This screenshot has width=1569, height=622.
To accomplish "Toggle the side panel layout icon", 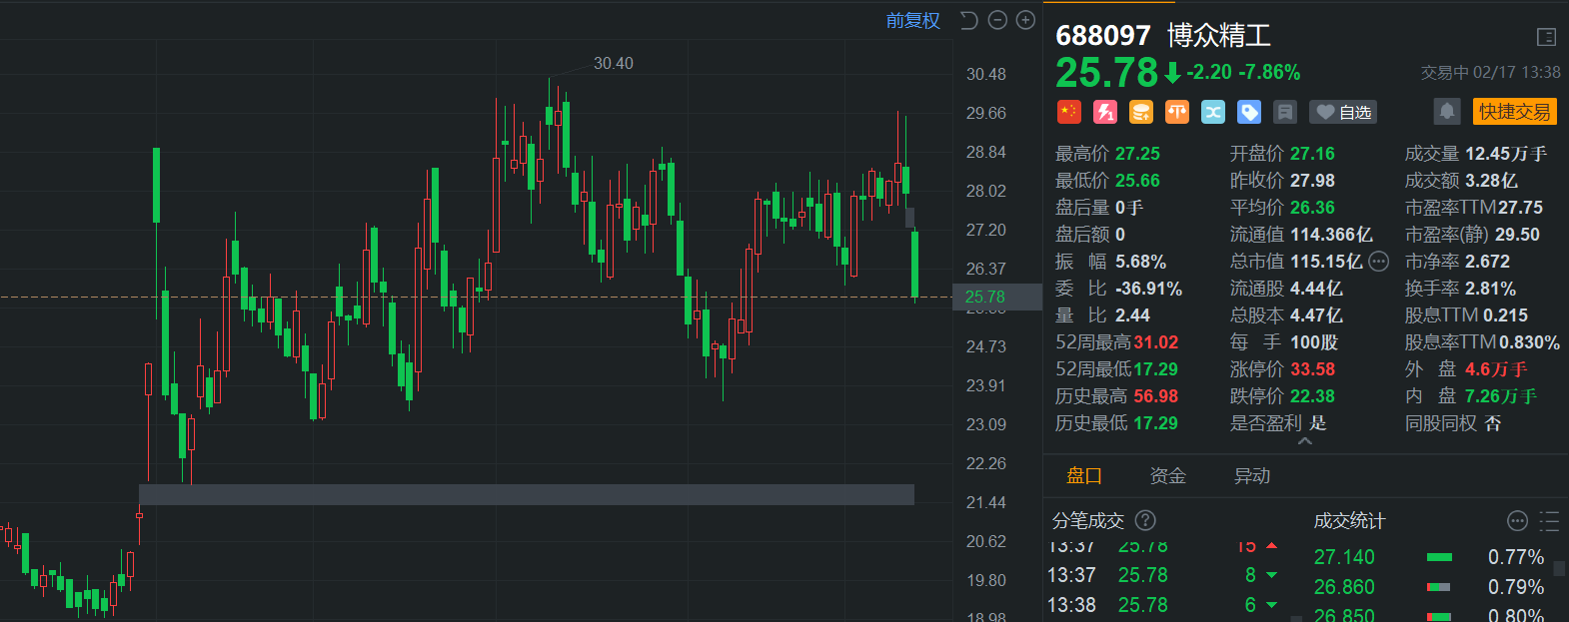I will pos(1546,37).
